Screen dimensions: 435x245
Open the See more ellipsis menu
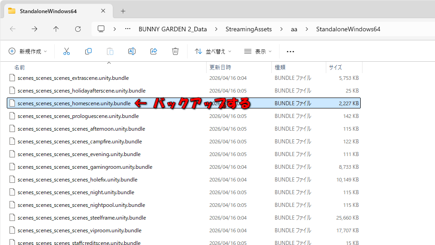tap(290, 52)
